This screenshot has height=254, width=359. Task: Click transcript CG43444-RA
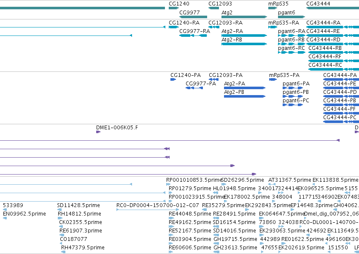(333, 27)
